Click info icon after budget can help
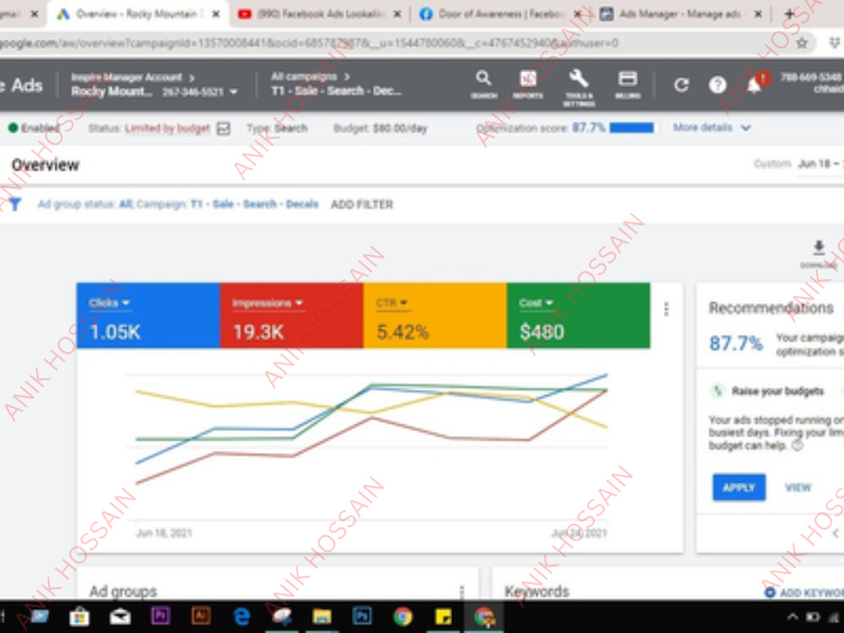Screen dimensions: 844x633 pyautogui.click(x=798, y=445)
